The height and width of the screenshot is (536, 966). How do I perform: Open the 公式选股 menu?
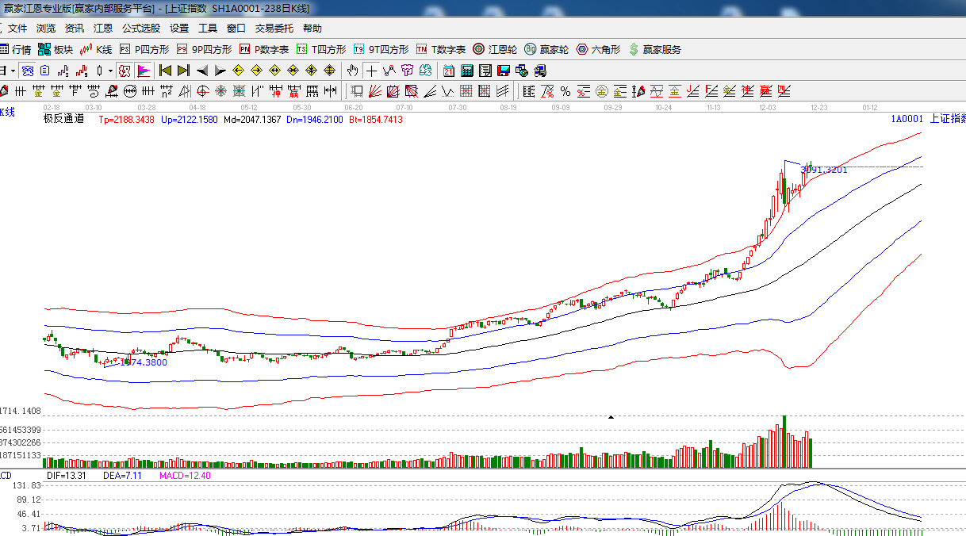coord(140,28)
